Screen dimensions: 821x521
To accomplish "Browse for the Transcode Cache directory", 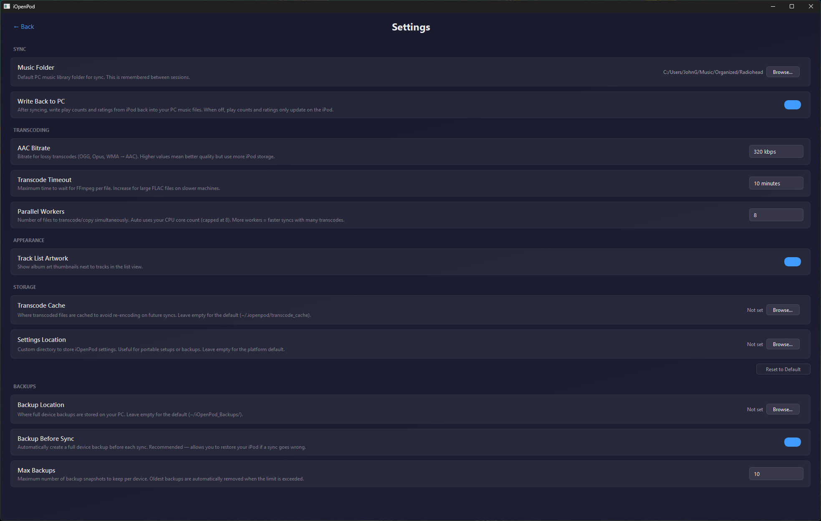I will click(783, 310).
